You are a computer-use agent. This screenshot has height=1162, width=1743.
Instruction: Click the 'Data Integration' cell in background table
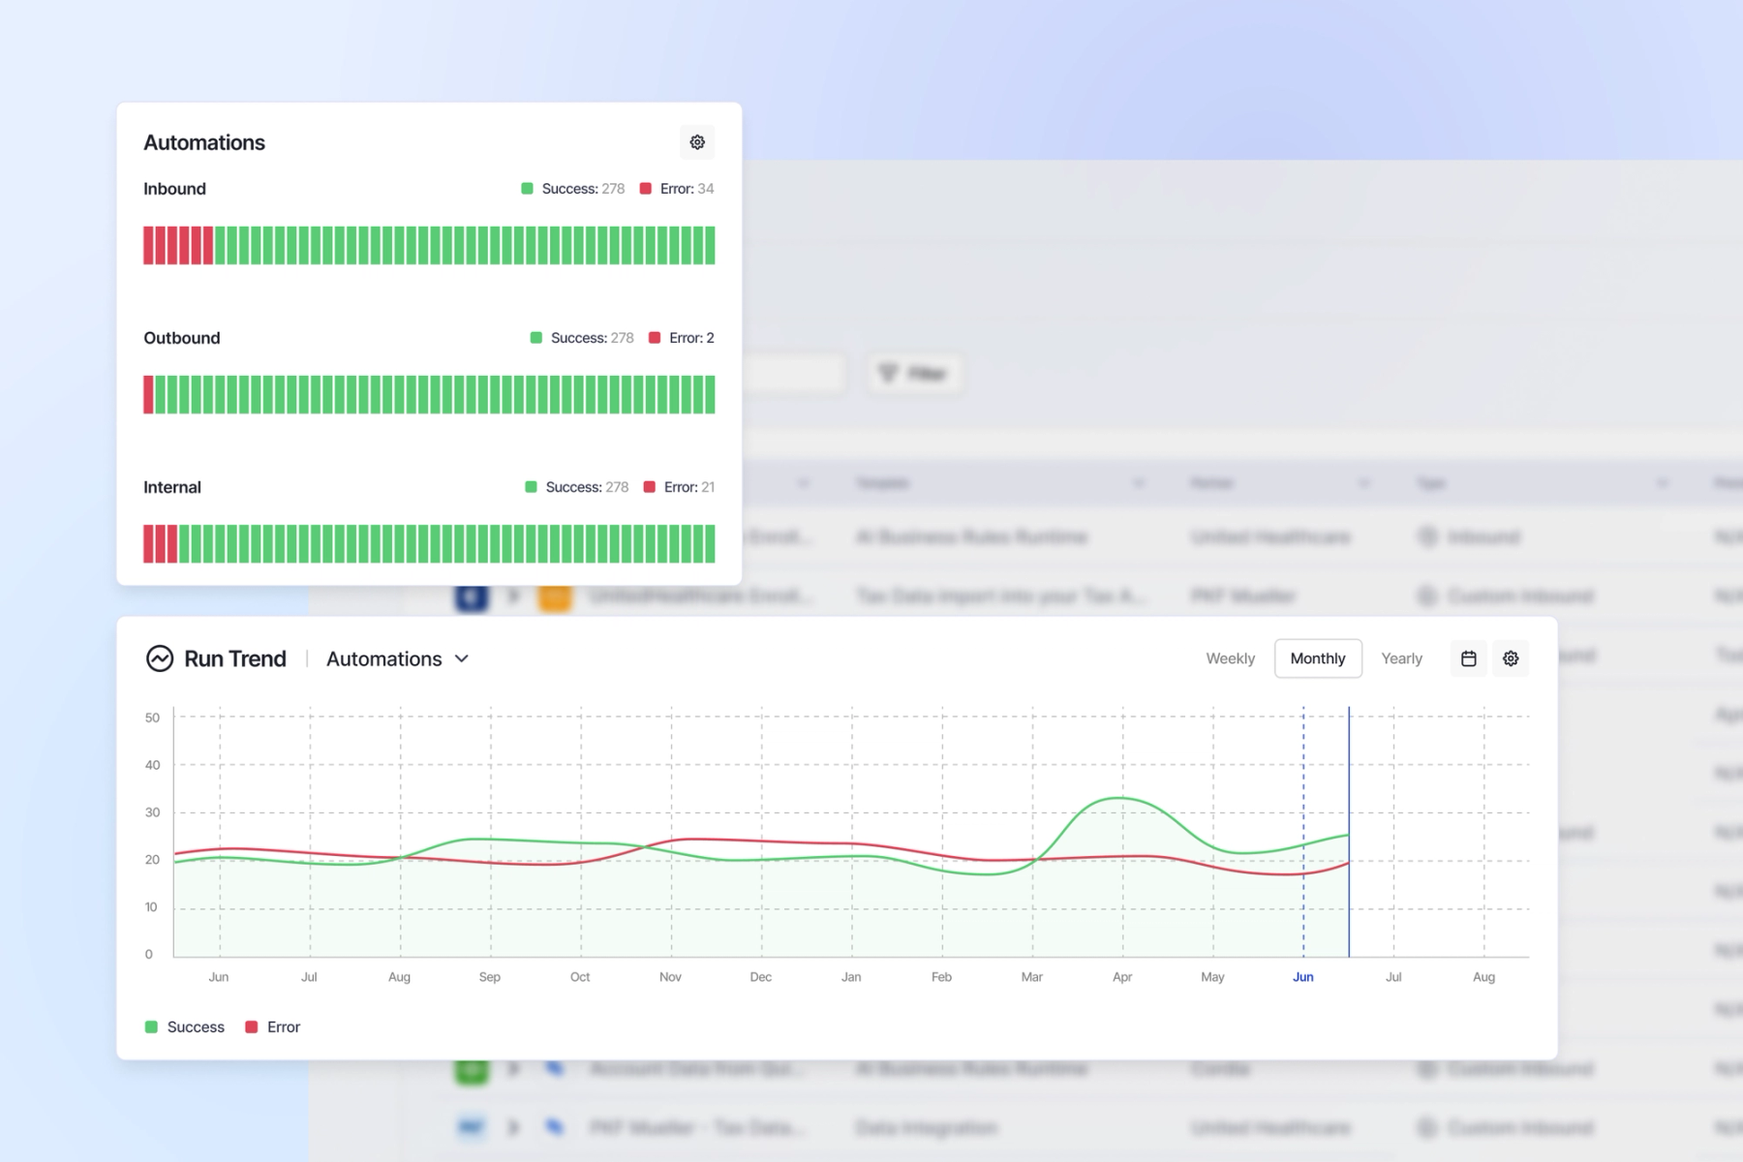(x=927, y=1128)
